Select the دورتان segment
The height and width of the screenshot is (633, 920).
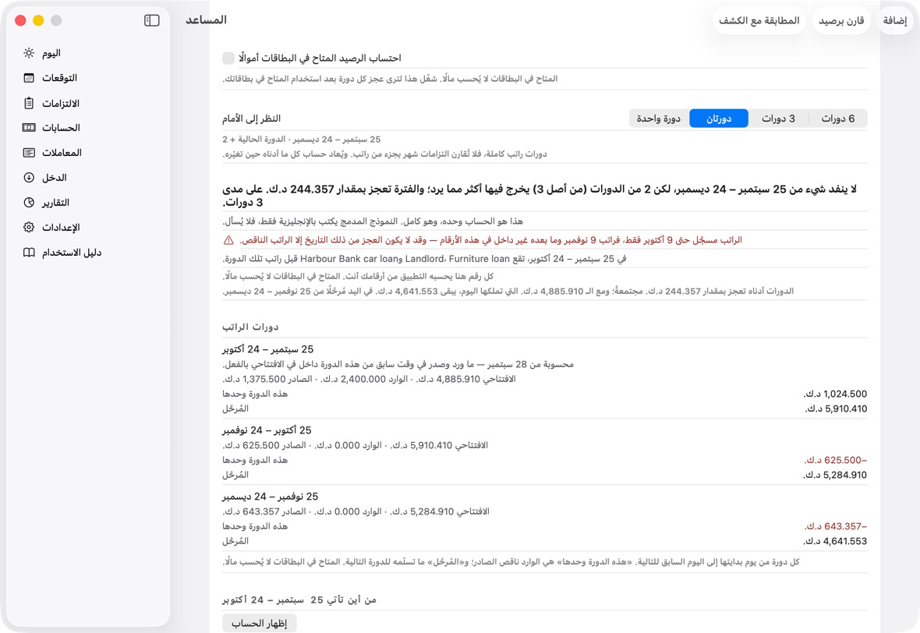719,118
